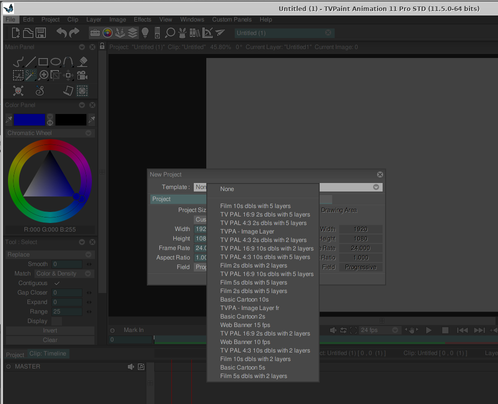Click the Range value field
The height and width of the screenshot is (404, 498).
click(67, 311)
